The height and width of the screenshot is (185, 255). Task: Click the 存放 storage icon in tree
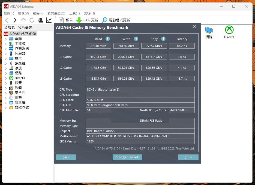(x=11, y=68)
